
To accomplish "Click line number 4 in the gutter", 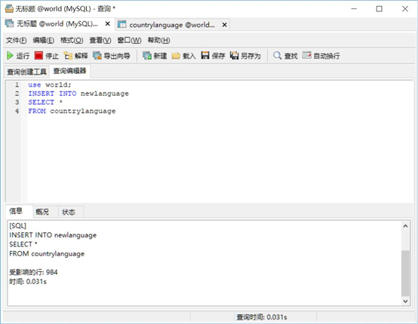I will point(17,112).
